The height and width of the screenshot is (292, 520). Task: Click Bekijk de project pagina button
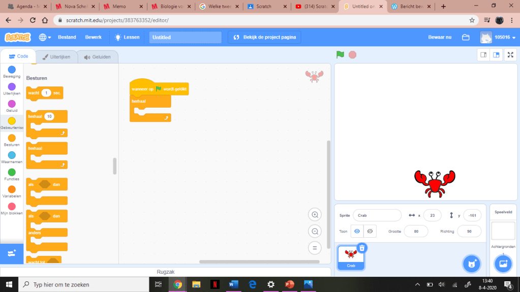pos(264,37)
